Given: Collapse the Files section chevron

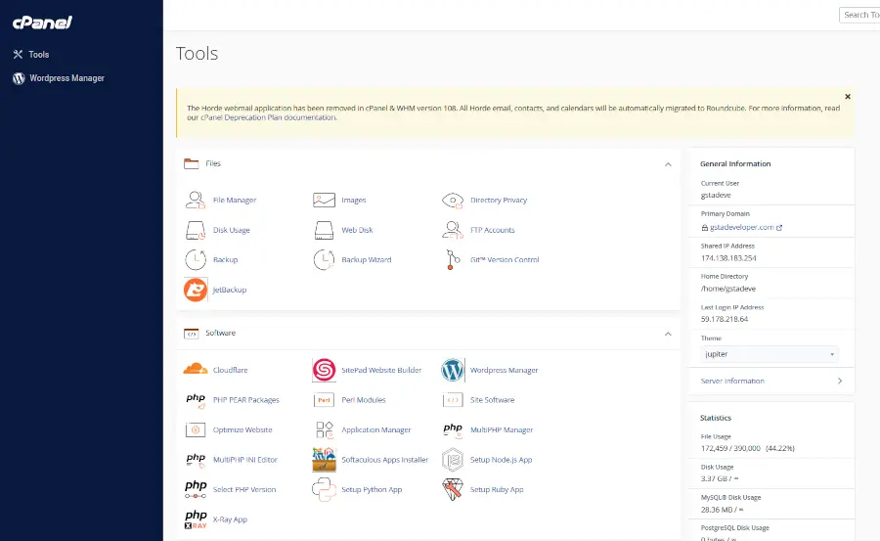Looking at the screenshot, I should (668, 164).
